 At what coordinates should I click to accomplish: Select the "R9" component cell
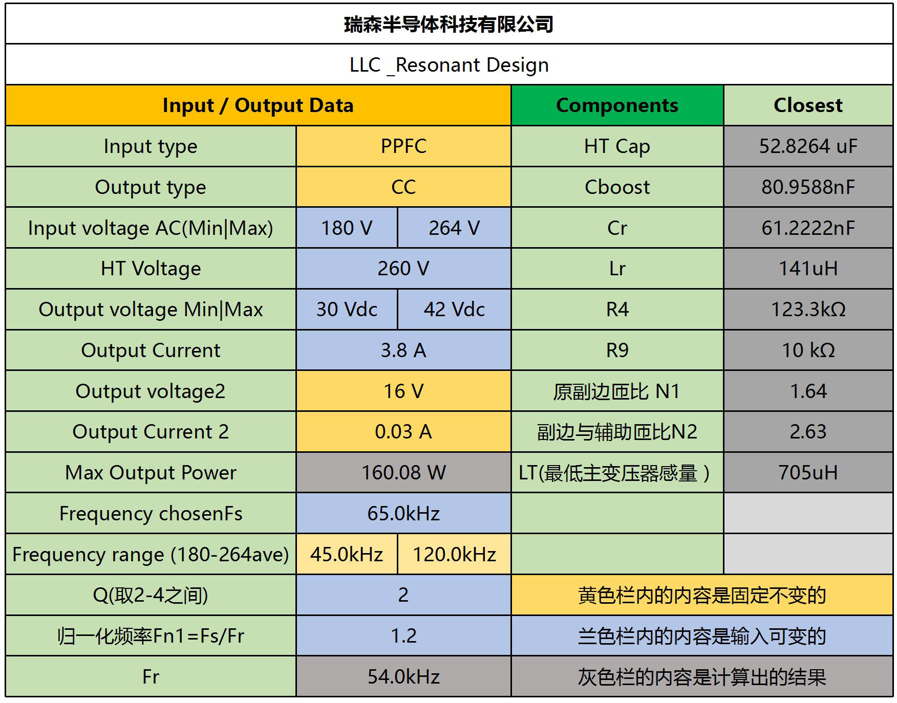pos(617,350)
